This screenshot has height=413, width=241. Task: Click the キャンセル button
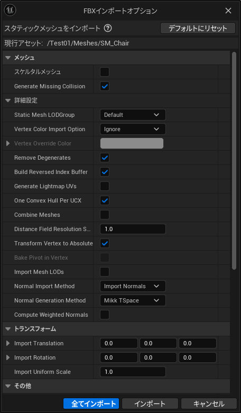pos(209,403)
